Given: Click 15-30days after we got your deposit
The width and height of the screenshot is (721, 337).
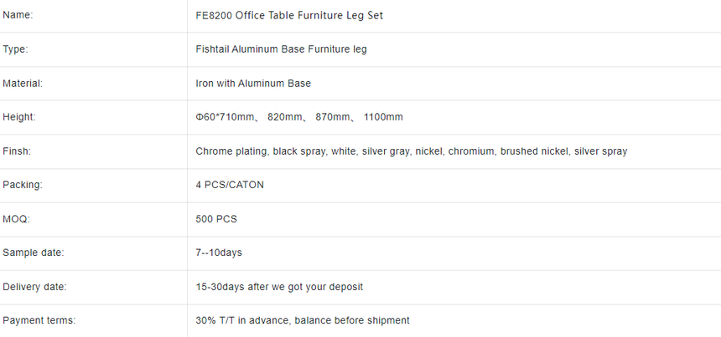Looking at the screenshot, I should 279,287.
